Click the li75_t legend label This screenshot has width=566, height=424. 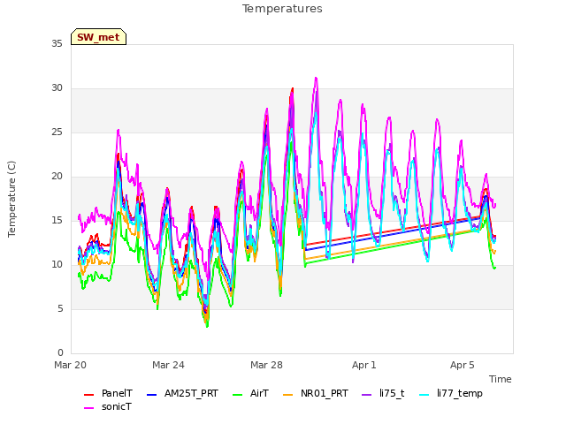click(392, 393)
